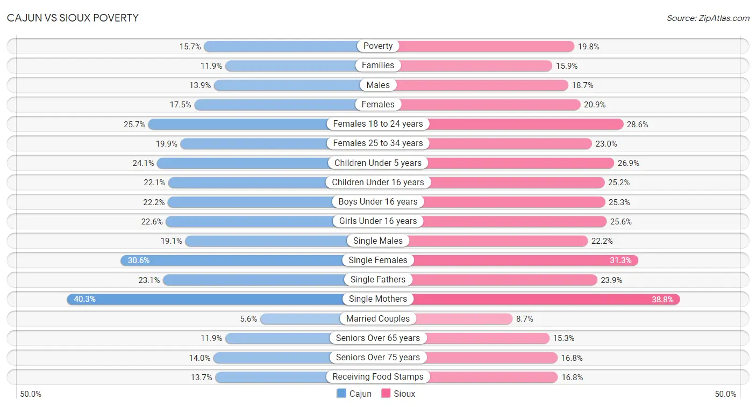This screenshot has width=756, height=407.
Task: Select the Poverty category label
Action: [378, 46]
